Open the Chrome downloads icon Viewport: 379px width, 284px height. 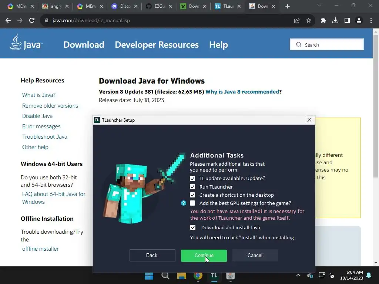[335, 21]
